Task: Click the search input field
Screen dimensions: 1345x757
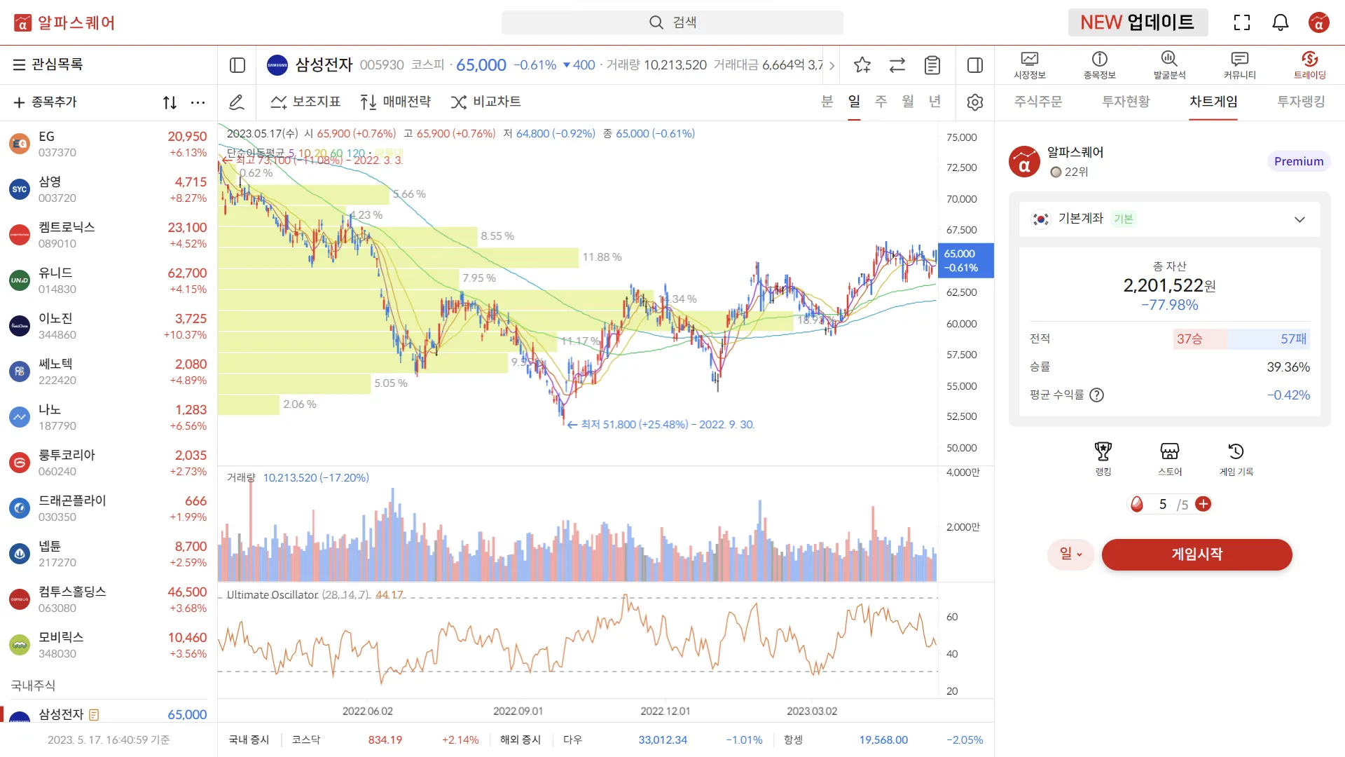Action: (672, 22)
